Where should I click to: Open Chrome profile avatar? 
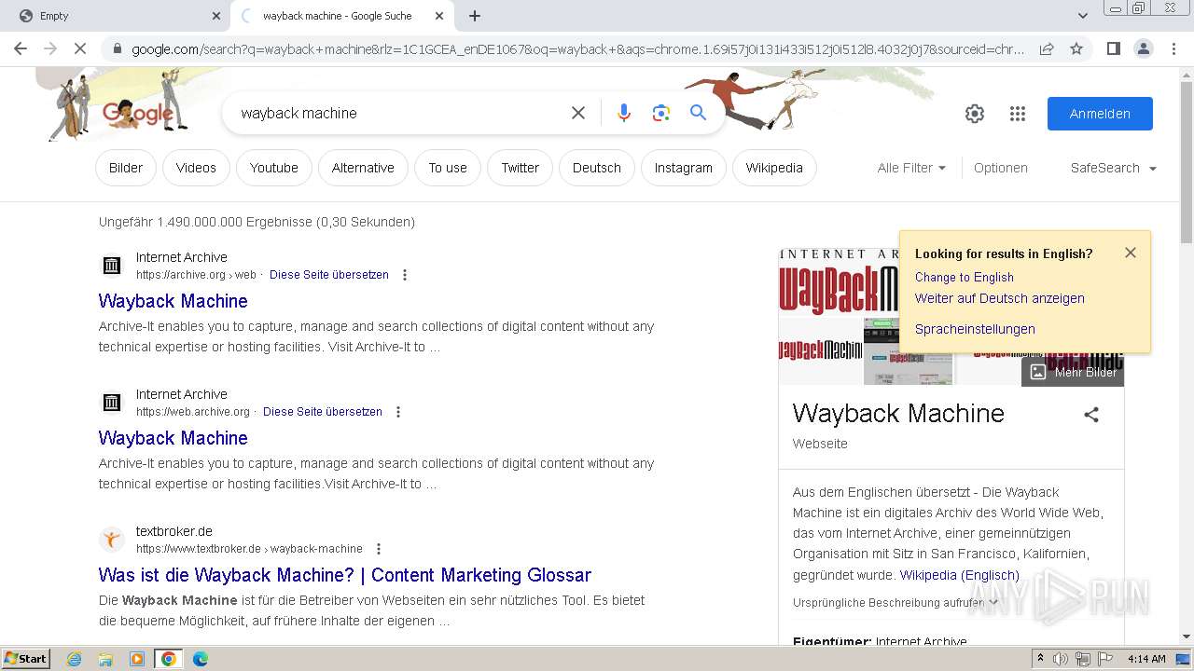point(1143,48)
